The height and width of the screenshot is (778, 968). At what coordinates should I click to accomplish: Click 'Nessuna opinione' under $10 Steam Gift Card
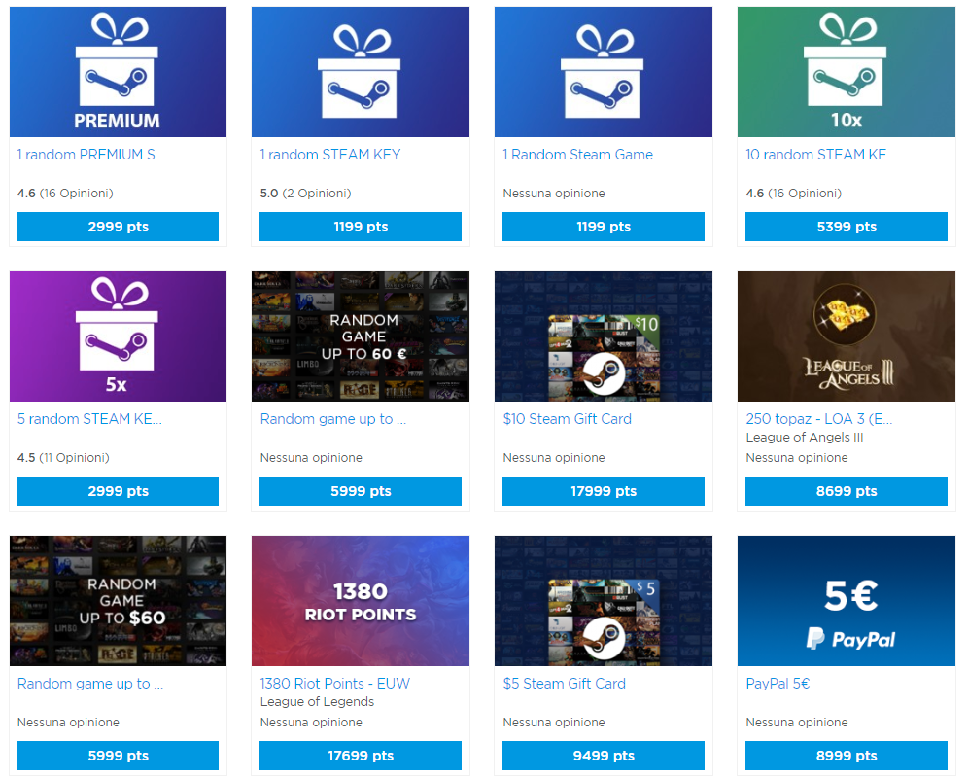[x=554, y=458]
